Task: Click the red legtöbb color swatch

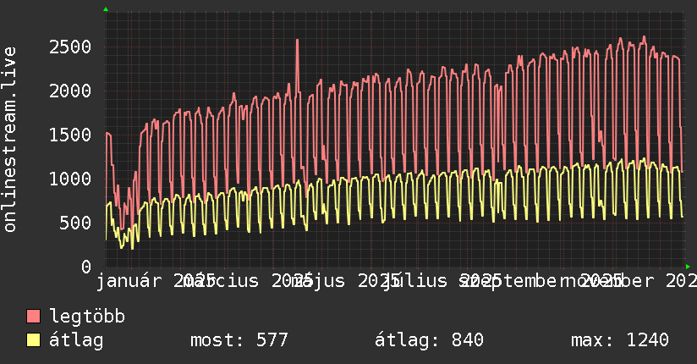Action: pyautogui.click(x=33, y=316)
